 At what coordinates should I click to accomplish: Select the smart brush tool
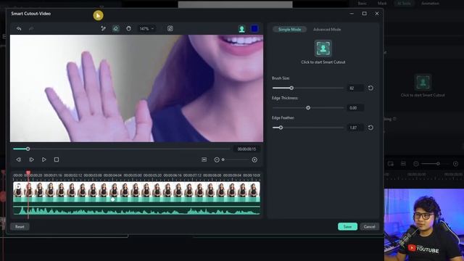click(x=103, y=29)
